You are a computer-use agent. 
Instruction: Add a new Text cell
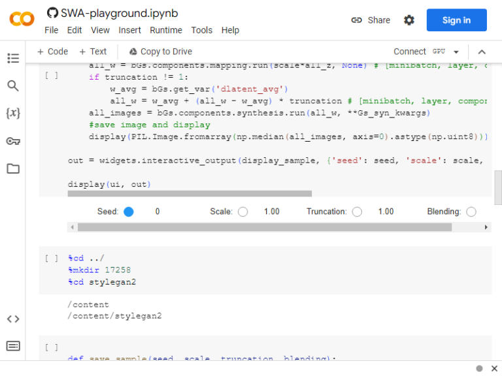(x=93, y=52)
